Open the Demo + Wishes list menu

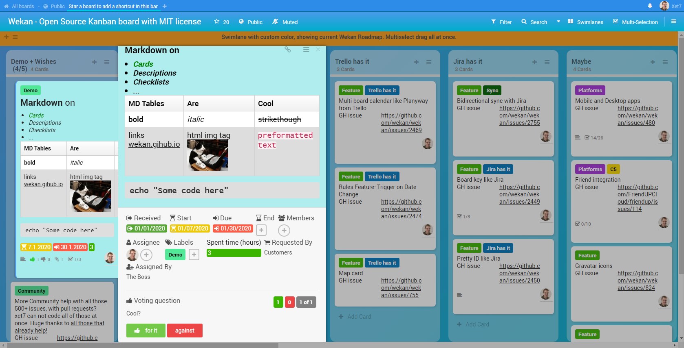pyautogui.click(x=107, y=62)
